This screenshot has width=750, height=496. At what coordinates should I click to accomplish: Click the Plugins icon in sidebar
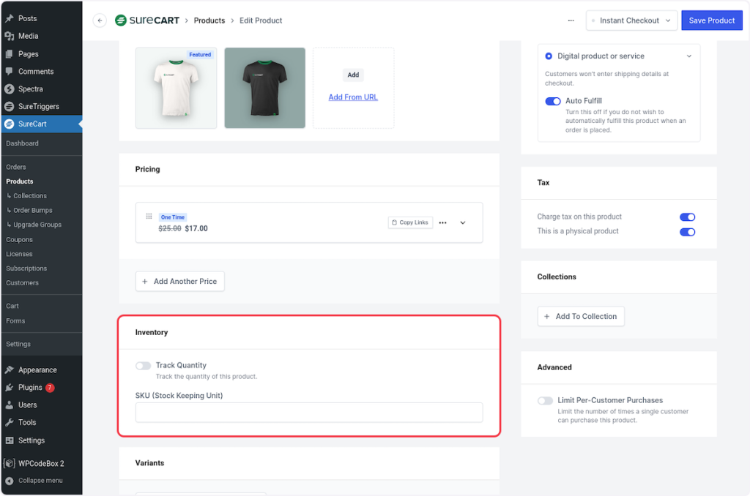point(9,388)
